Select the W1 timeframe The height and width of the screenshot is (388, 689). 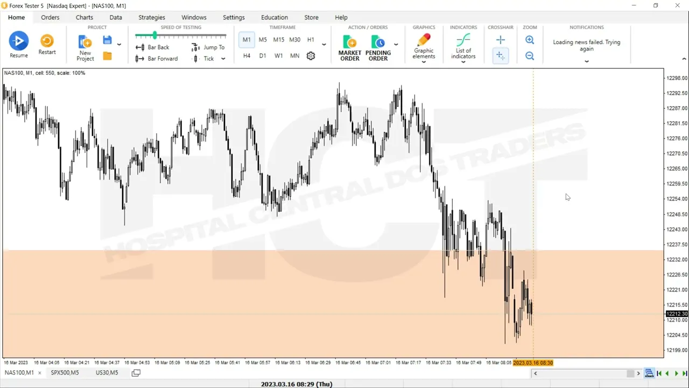pos(278,56)
